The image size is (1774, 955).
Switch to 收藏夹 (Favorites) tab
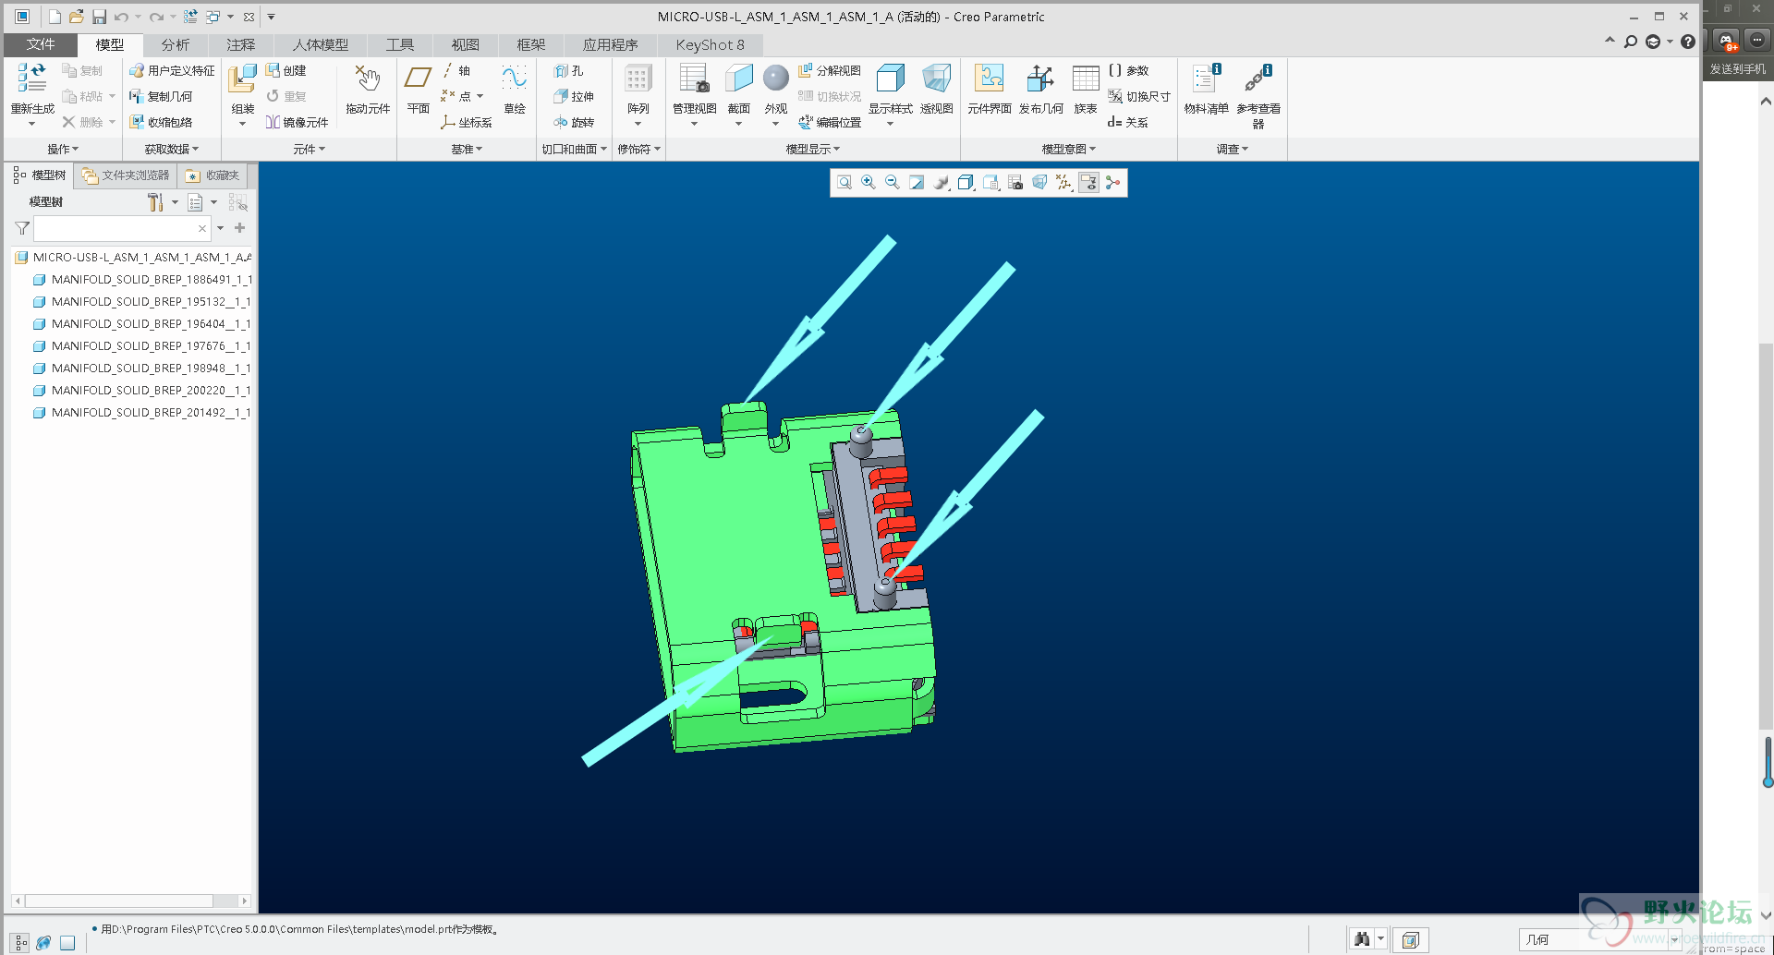(213, 175)
